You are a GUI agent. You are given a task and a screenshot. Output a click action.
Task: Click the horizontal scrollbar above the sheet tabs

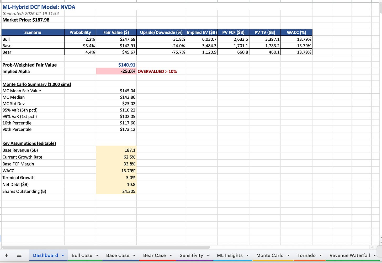click(105, 247)
